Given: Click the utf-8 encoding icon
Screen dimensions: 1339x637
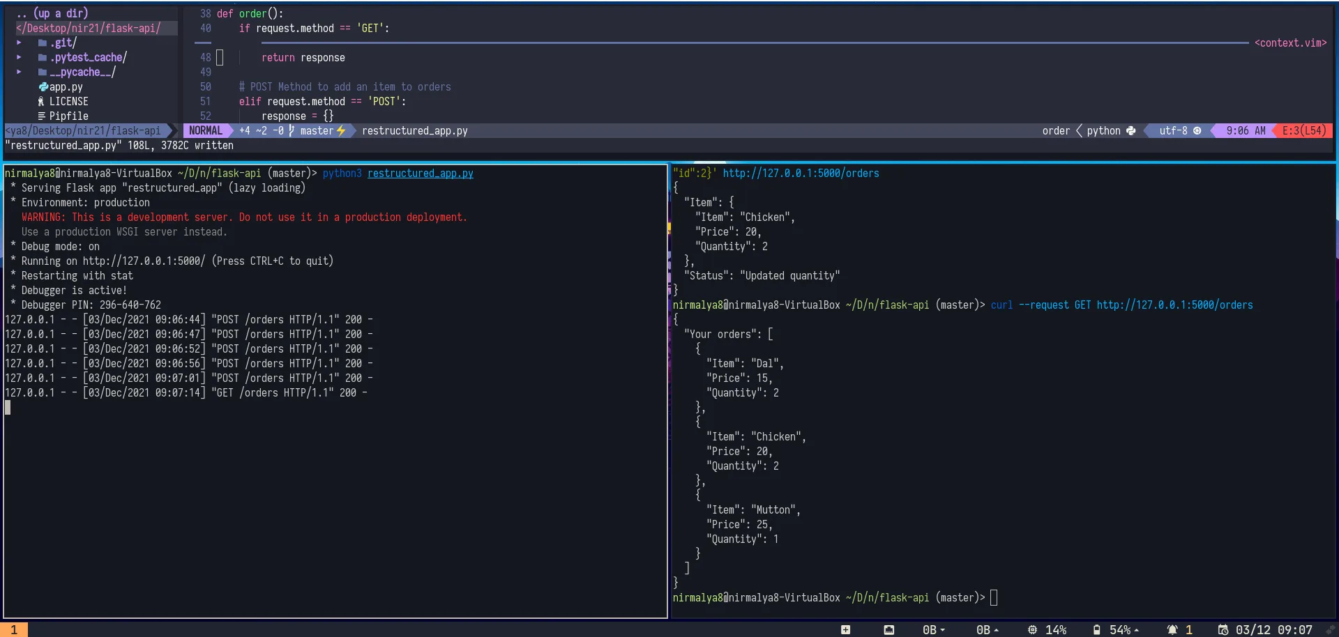Looking at the screenshot, I should [1197, 130].
